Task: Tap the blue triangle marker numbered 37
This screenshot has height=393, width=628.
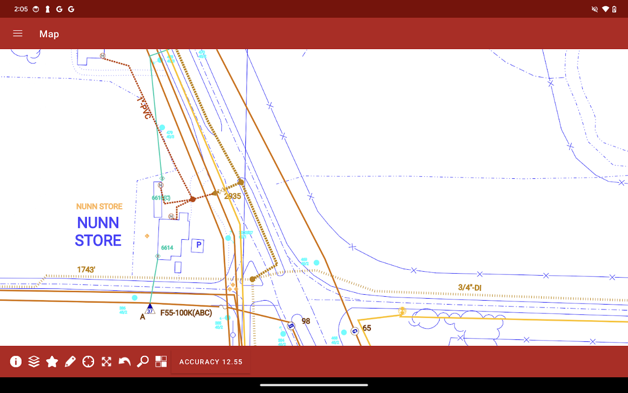Action: (x=150, y=309)
